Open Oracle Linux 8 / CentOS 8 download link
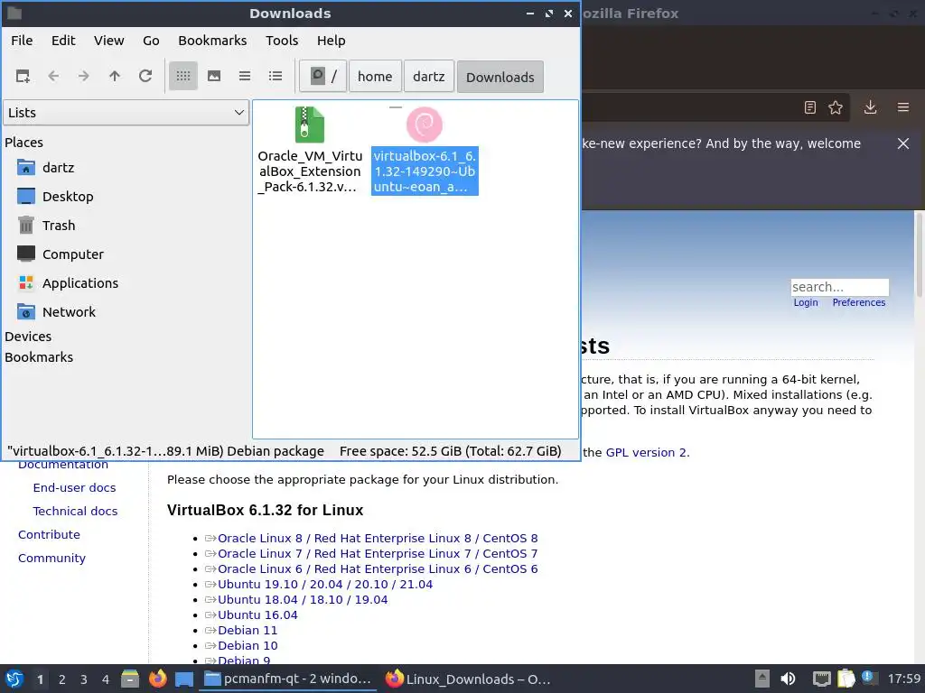 coord(378,539)
